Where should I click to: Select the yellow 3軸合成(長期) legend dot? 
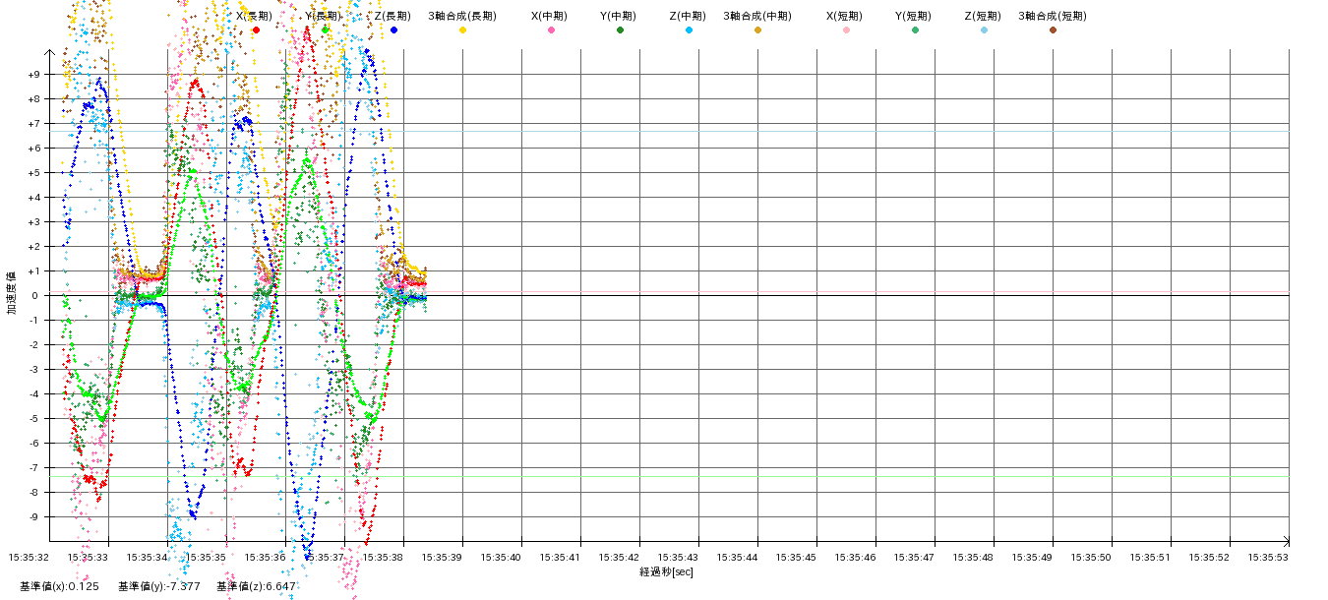pyautogui.click(x=462, y=30)
